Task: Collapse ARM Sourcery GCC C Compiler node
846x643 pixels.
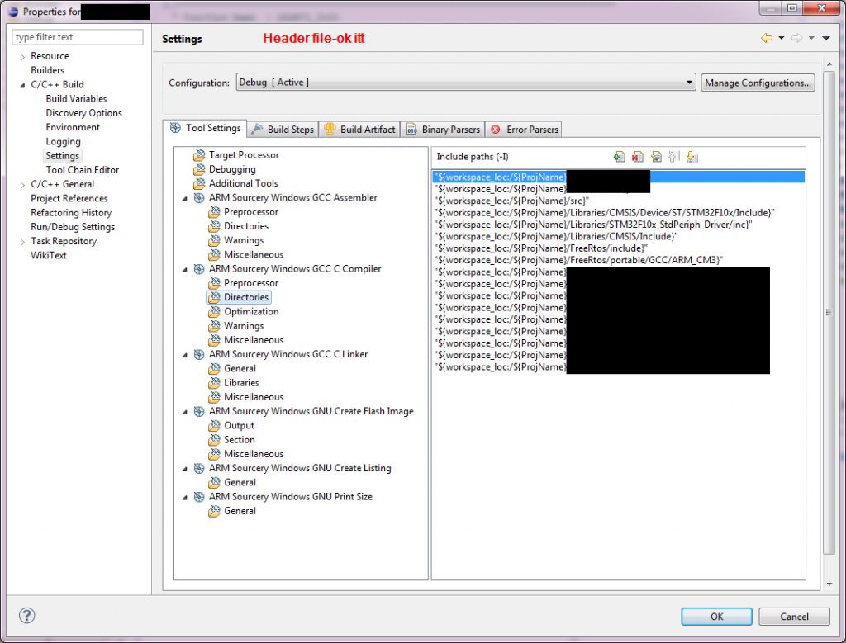Action: click(x=184, y=269)
